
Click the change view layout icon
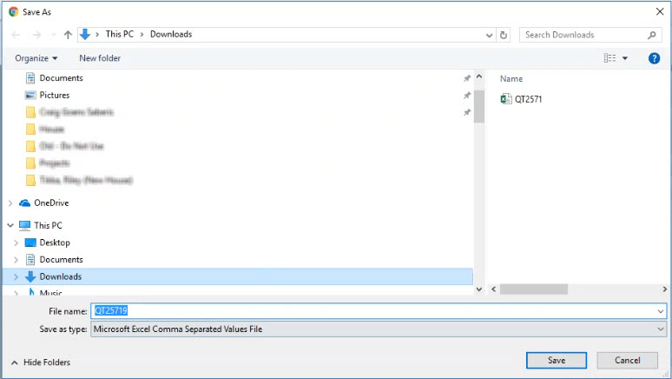[x=609, y=58]
